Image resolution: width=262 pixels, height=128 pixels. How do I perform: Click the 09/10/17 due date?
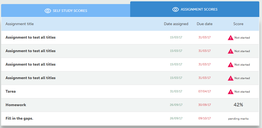(x=204, y=118)
